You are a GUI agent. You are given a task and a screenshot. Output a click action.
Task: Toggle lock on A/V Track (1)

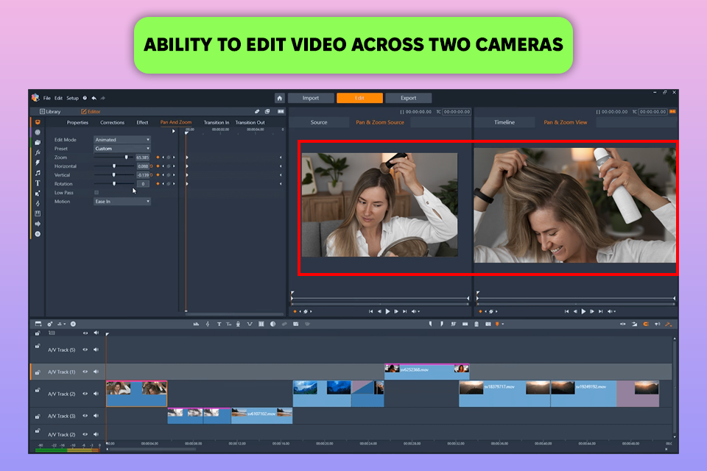tap(38, 372)
